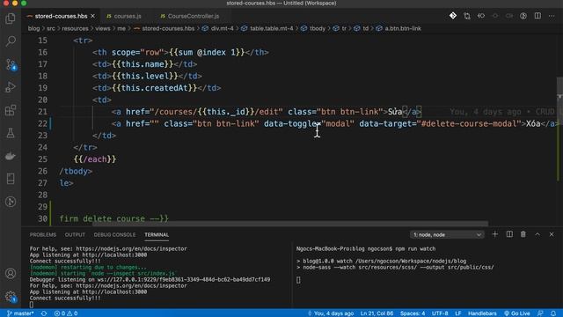Click the 'table.table.mt-4' breadcrumb segment
563x317 pixels.
pyautogui.click(x=267, y=28)
